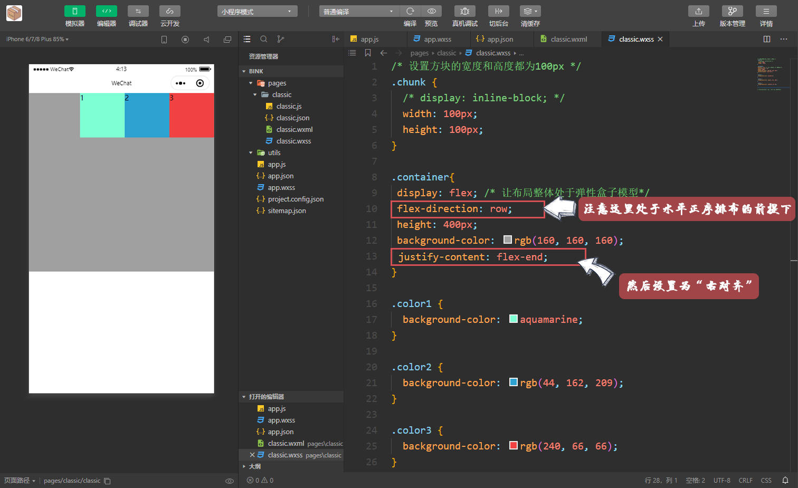Open project.config.json file
The height and width of the screenshot is (488, 798).
[291, 199]
